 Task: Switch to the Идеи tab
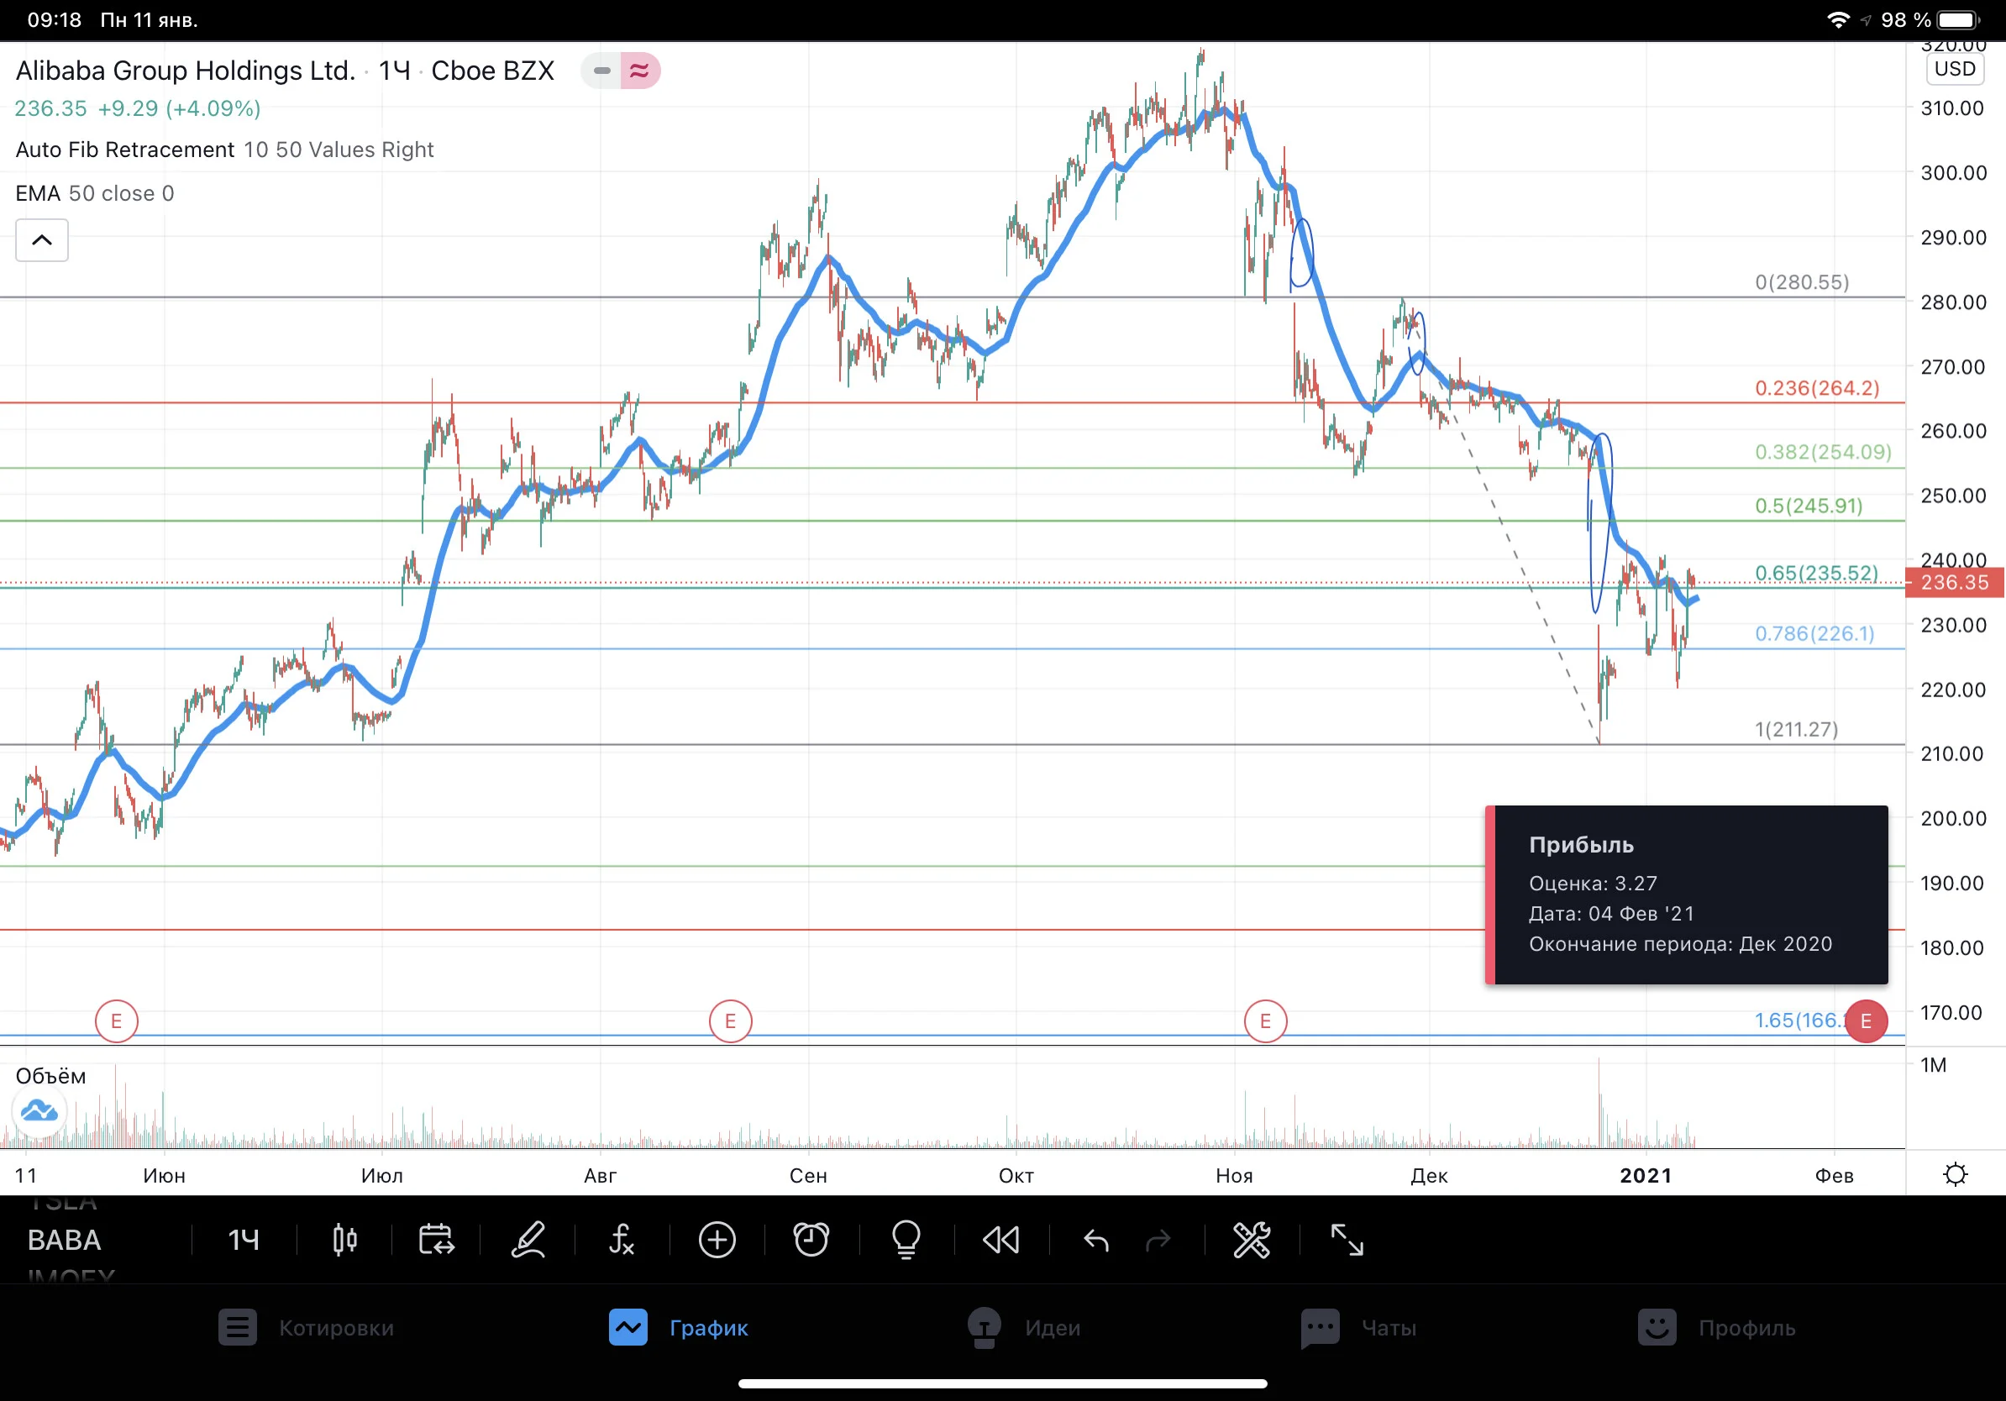tap(1023, 1328)
